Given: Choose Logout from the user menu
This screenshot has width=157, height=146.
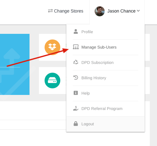Looking at the screenshot, I should tap(106, 124).
